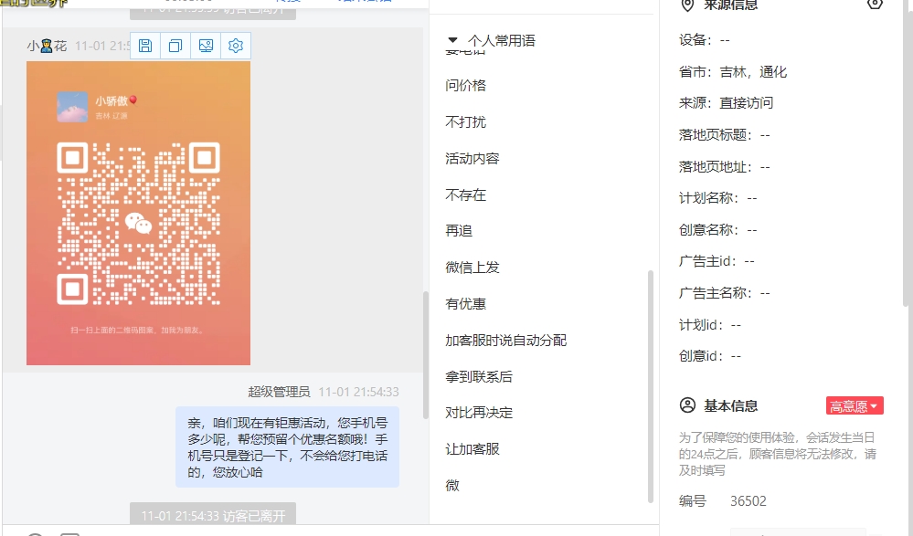Click the 基本信息 user icon
Image resolution: width=913 pixels, height=536 pixels.
(x=687, y=405)
